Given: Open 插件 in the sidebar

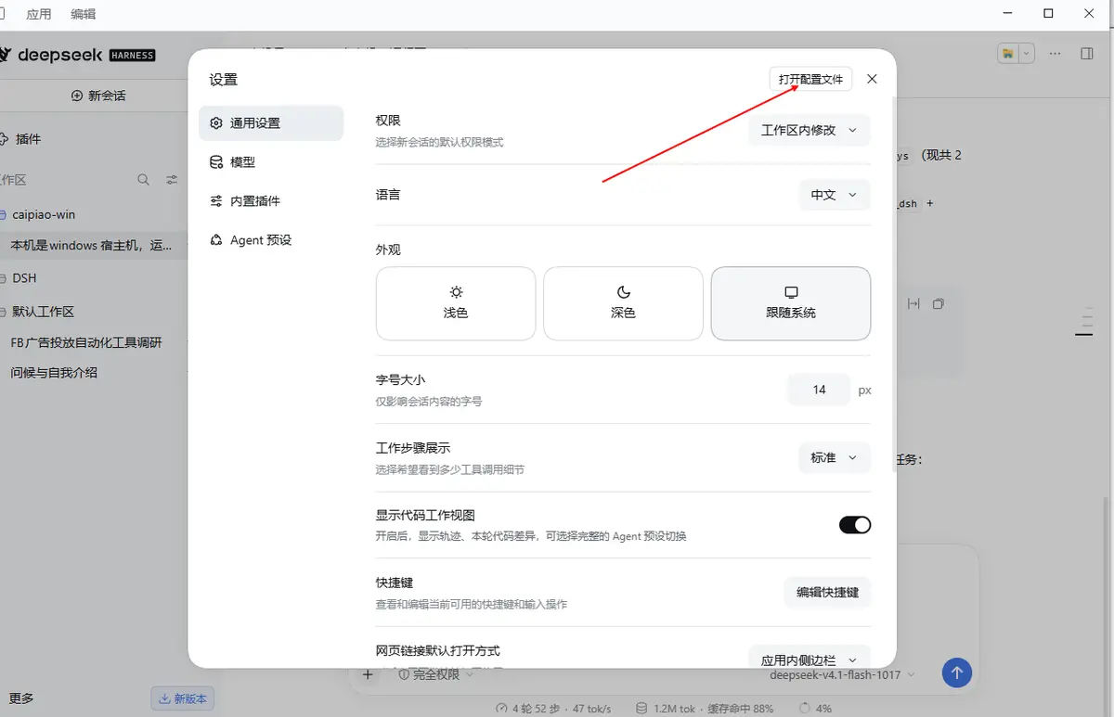Looking at the screenshot, I should pyautogui.click(x=29, y=139).
